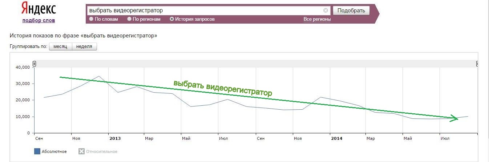
Task: Toggle the Абсолютное blue legend square
Action: coord(37,151)
